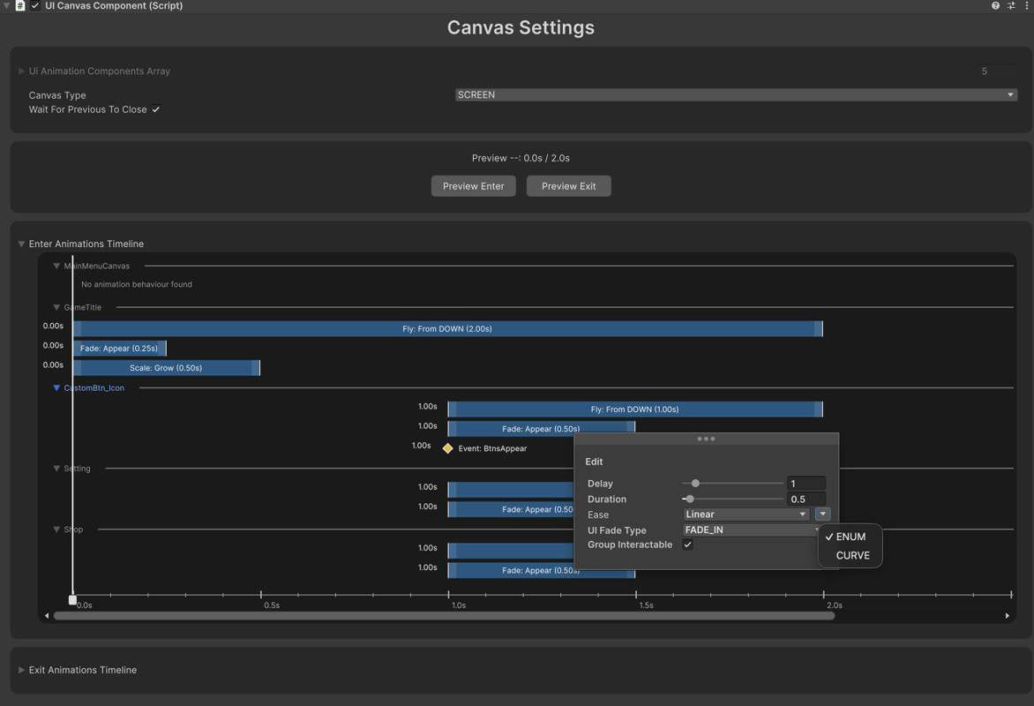Collapse the GameTitle timeline group
1034x706 pixels.
pos(56,307)
